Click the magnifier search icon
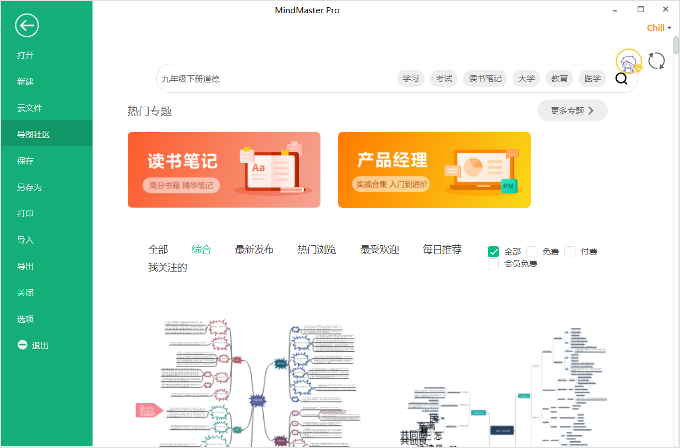The image size is (680, 448). point(621,79)
